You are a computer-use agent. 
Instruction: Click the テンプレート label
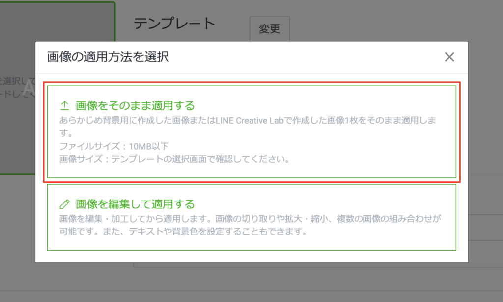click(x=174, y=24)
